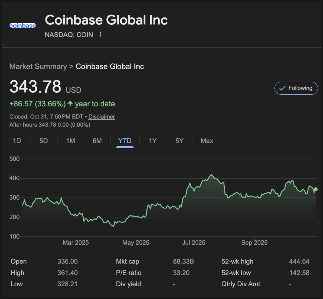
Task: Toggle the Following button
Action: tap(296, 88)
